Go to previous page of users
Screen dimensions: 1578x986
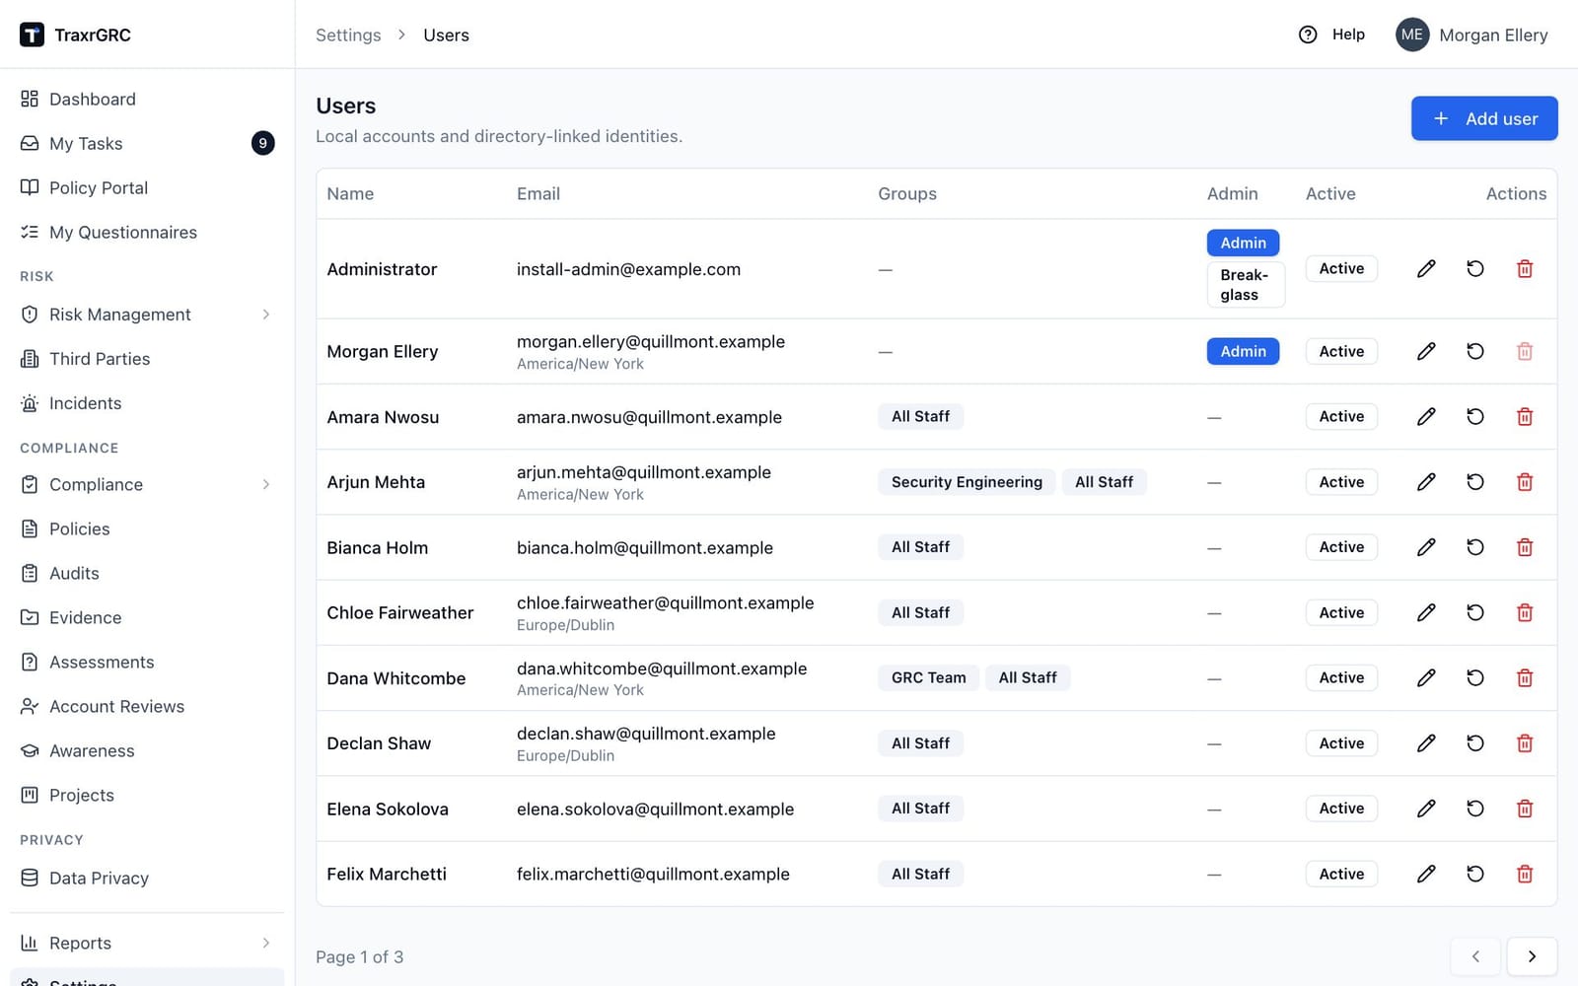[1475, 956]
